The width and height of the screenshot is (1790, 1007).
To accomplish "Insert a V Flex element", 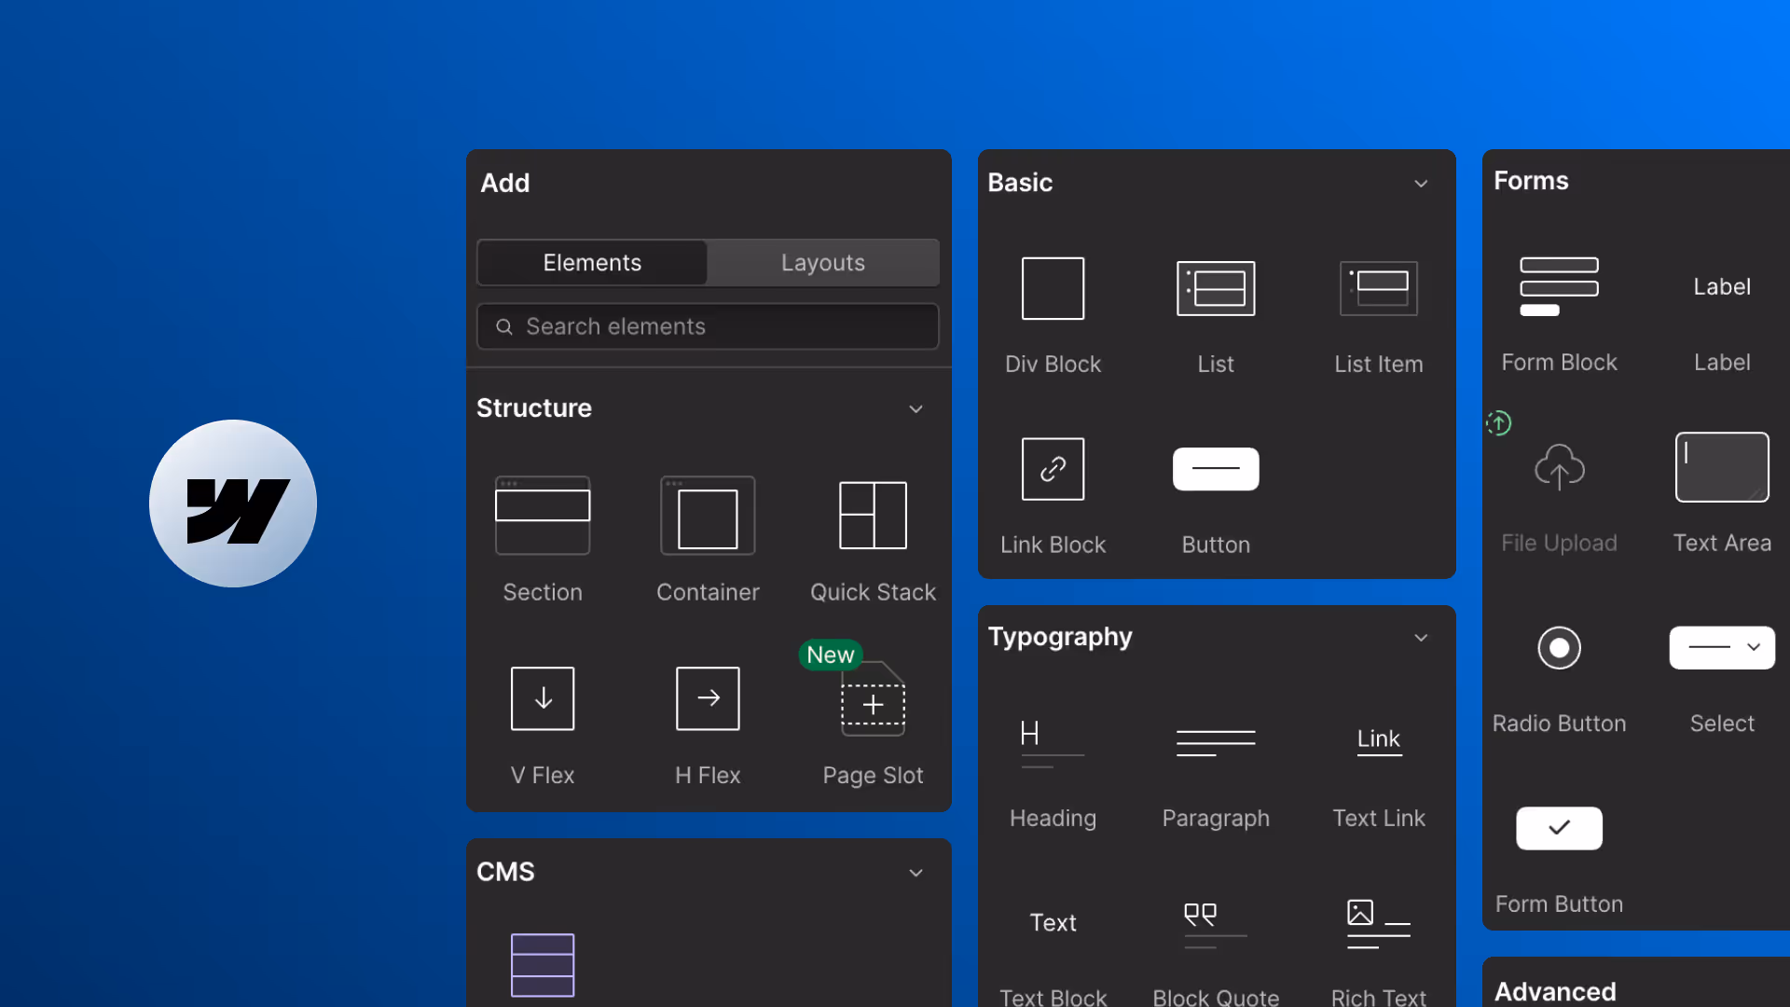I will (542, 698).
